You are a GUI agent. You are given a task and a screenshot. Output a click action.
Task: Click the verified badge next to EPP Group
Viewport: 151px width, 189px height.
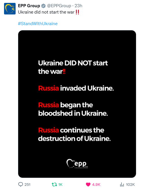[x=43, y=6]
